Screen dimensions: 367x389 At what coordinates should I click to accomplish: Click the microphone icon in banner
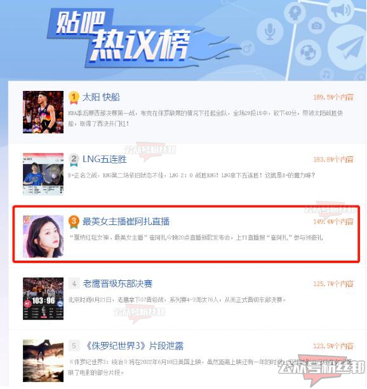(270, 32)
